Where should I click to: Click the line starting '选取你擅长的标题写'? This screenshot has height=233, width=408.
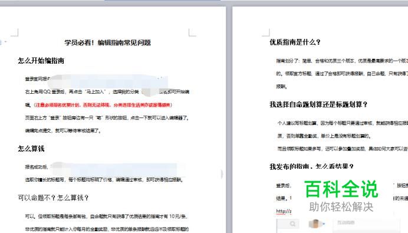click(104, 180)
